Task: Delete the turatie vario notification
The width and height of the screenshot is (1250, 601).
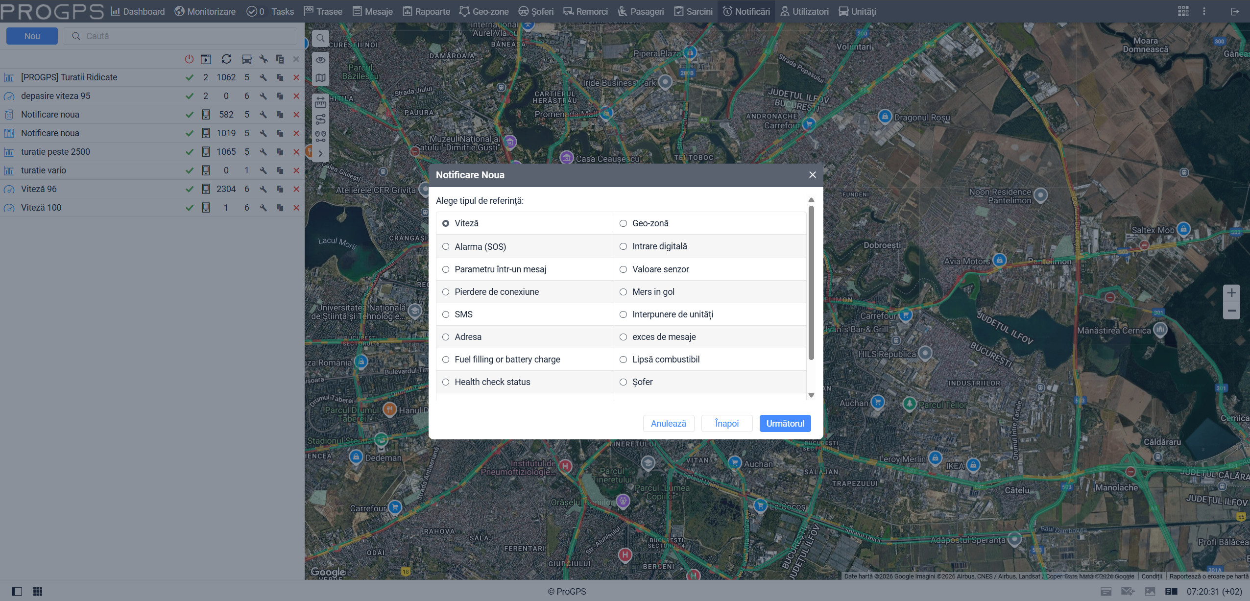Action: (x=296, y=170)
